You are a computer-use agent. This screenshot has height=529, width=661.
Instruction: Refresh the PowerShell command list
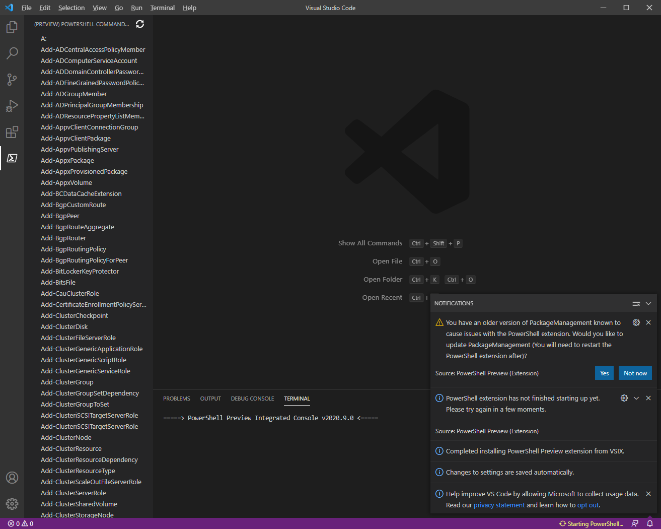tap(140, 24)
